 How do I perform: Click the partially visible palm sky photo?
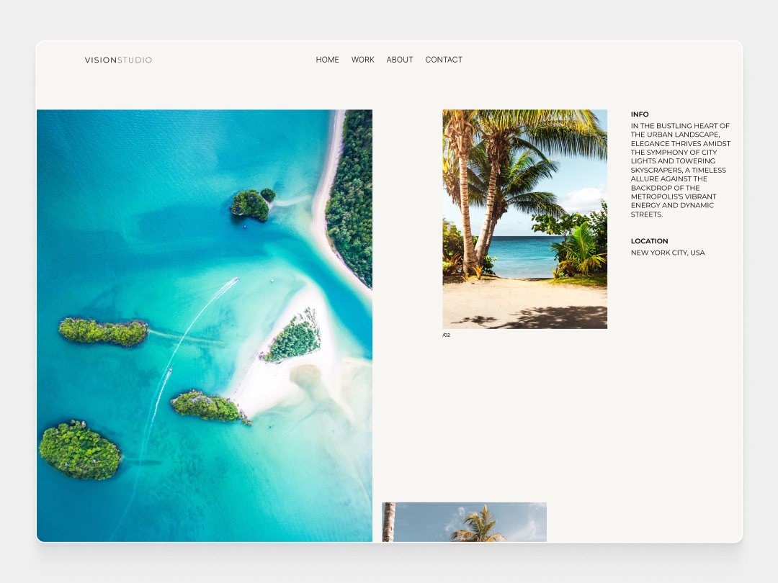coord(465,522)
